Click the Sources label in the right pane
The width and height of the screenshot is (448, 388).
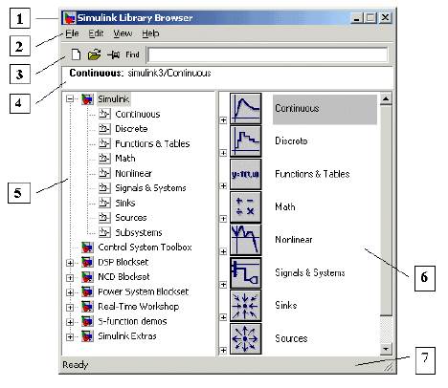click(x=291, y=338)
